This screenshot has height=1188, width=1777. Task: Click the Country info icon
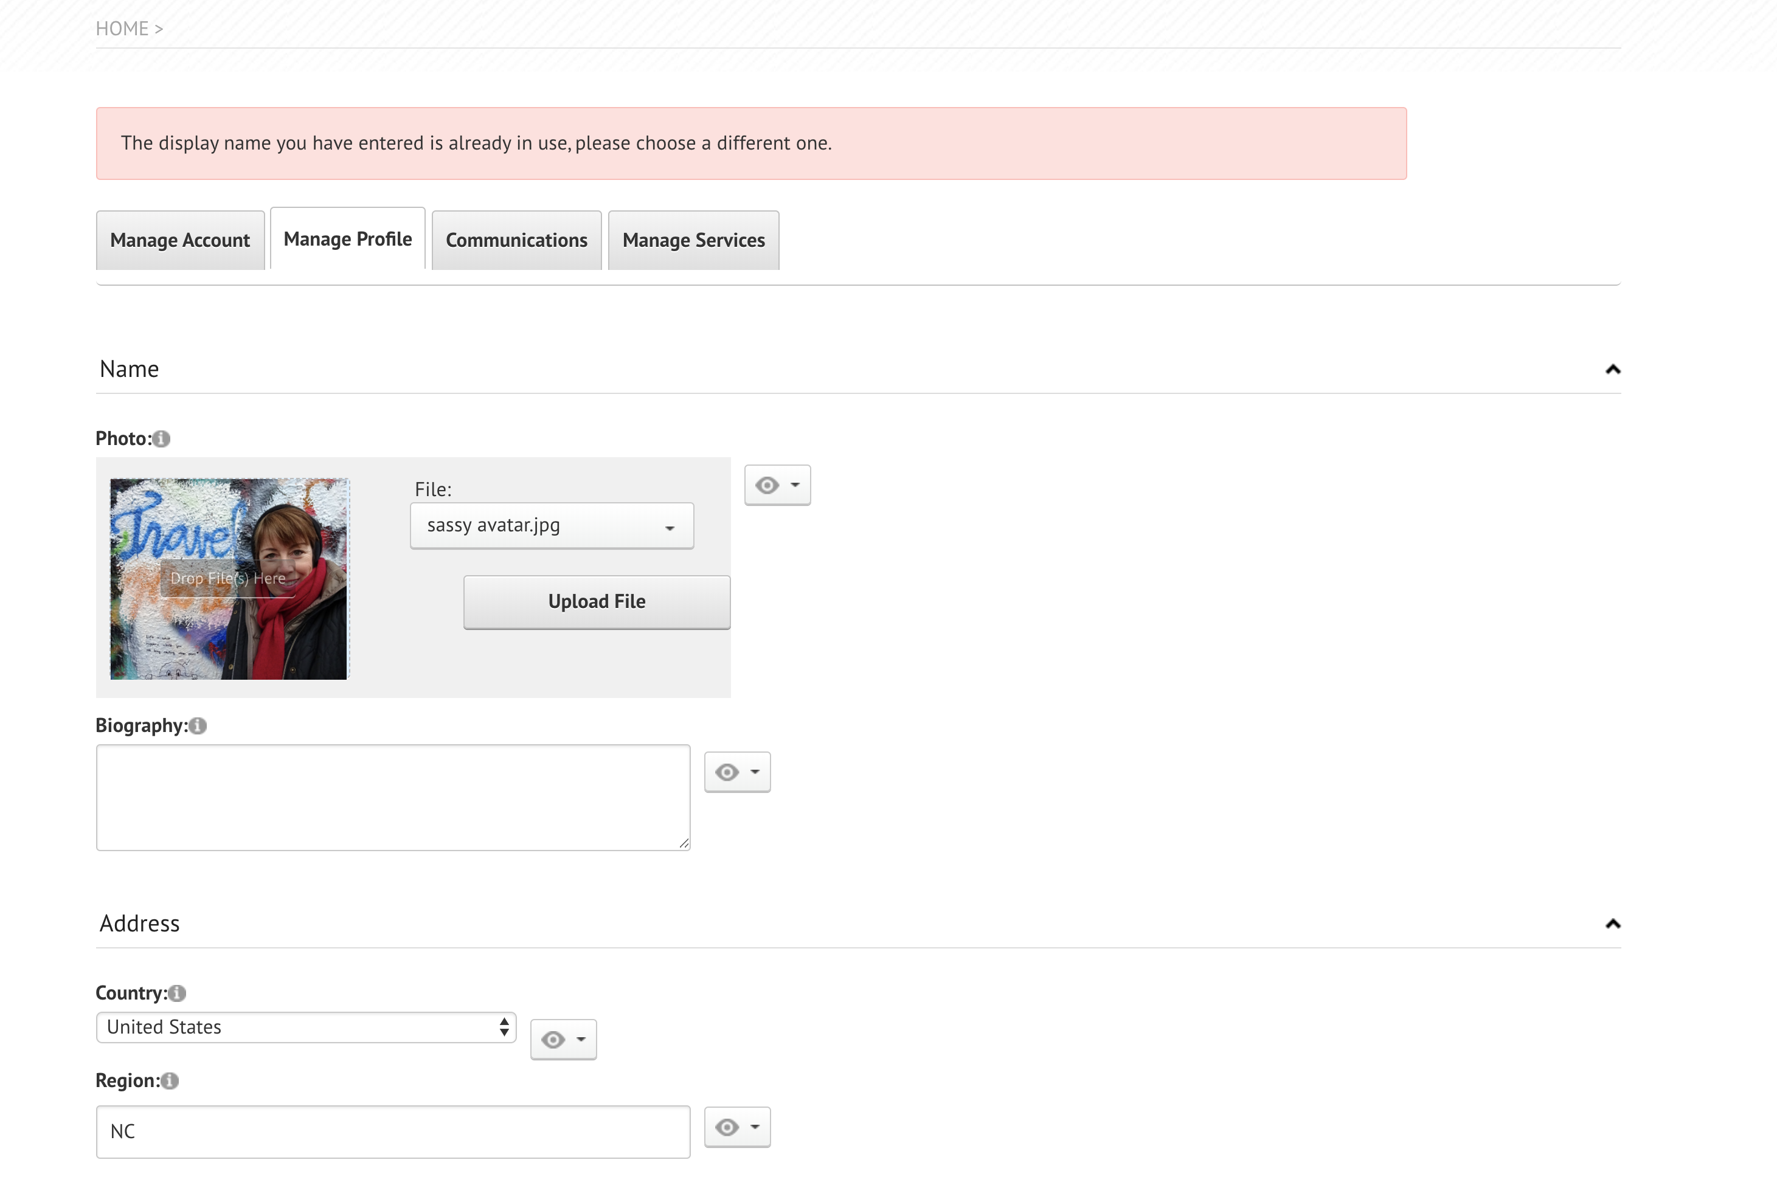coord(178,993)
